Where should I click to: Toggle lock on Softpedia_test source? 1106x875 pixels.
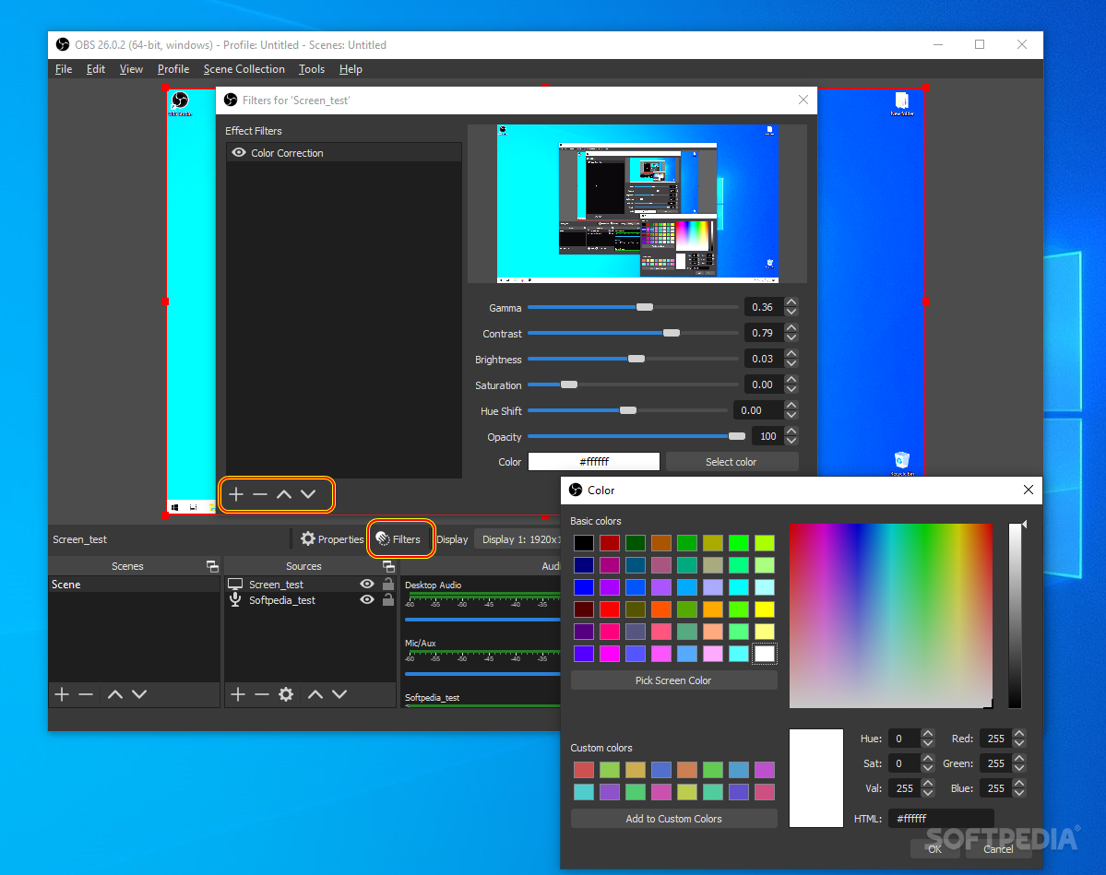coord(388,600)
